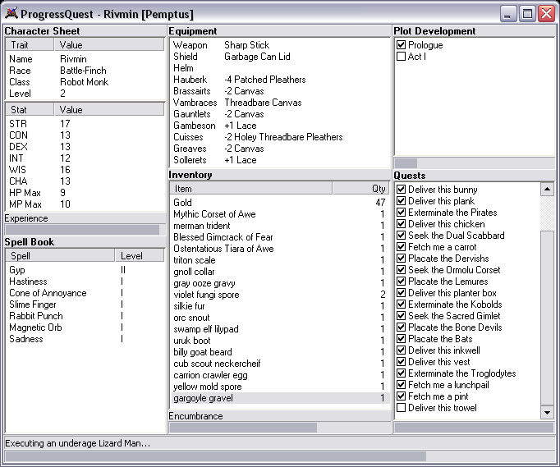Select the Gold inventory row
This screenshot has width=560, height=467.
279,203
